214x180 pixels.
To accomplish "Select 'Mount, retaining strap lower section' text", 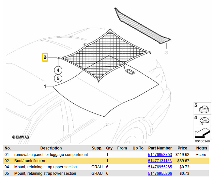I will tap(45, 173).
